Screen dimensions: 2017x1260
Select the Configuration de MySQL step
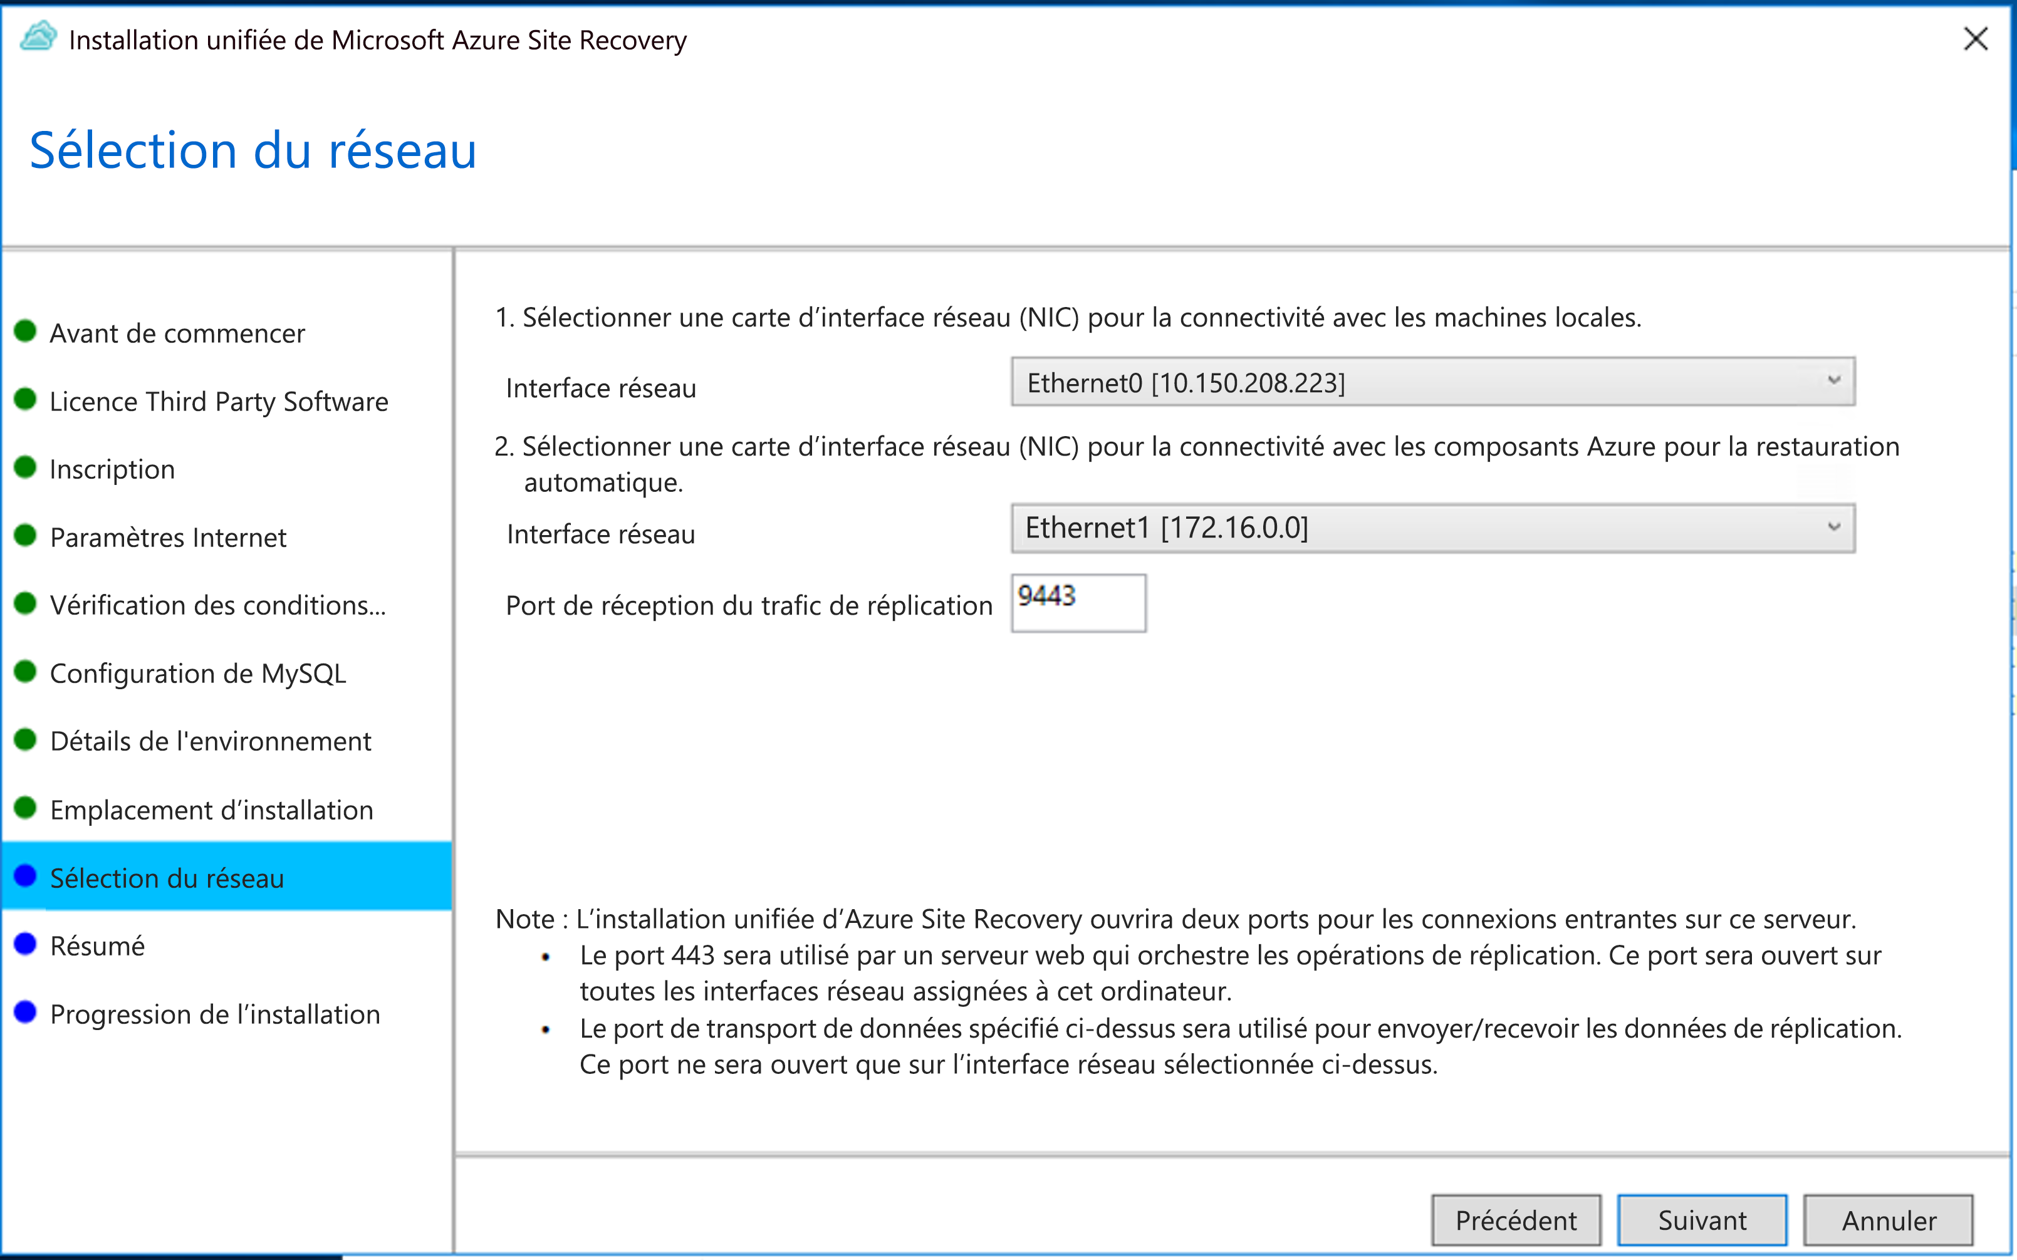(x=198, y=674)
